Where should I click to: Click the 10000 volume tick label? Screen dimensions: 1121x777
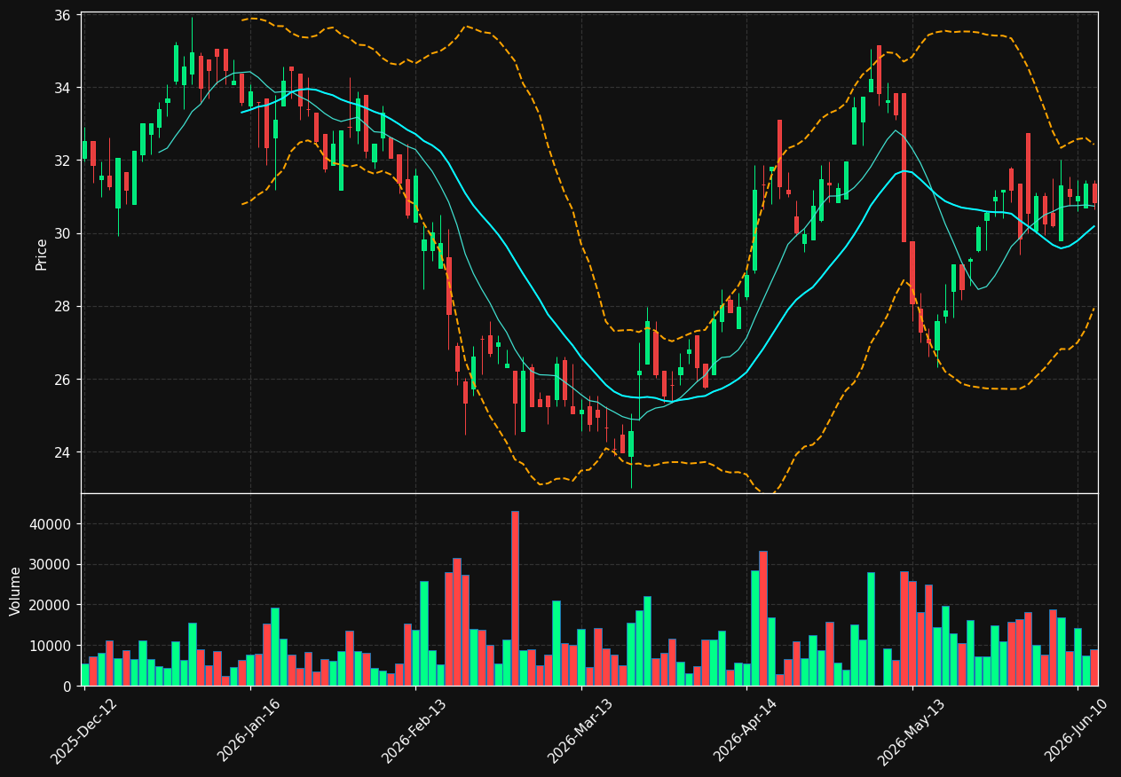tap(52, 646)
